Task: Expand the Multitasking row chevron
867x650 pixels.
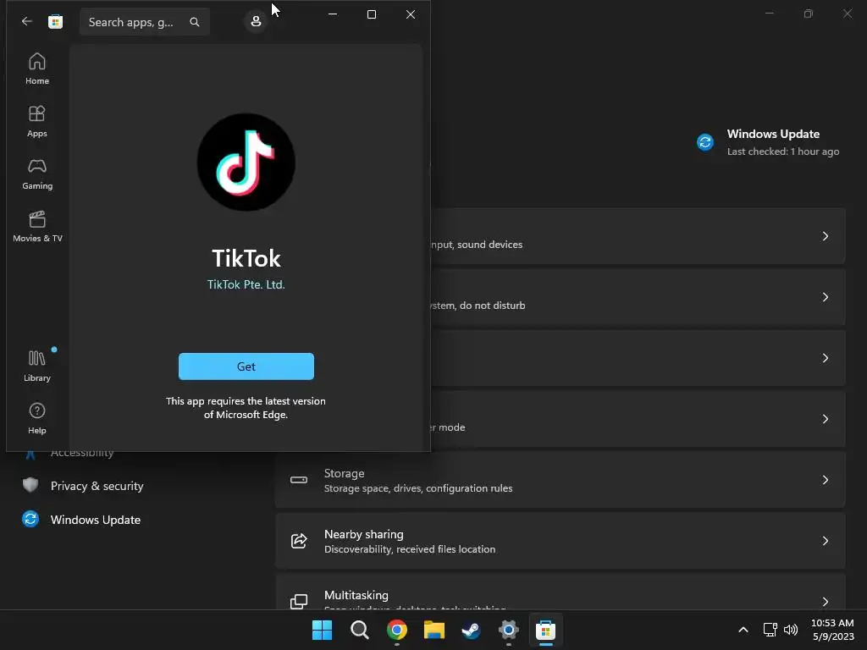Action: pyautogui.click(x=825, y=602)
